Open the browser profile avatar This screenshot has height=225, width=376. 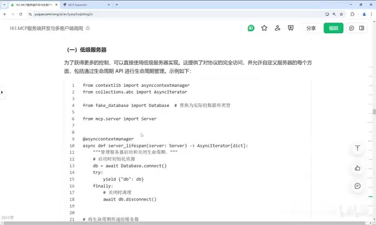(x=364, y=14)
